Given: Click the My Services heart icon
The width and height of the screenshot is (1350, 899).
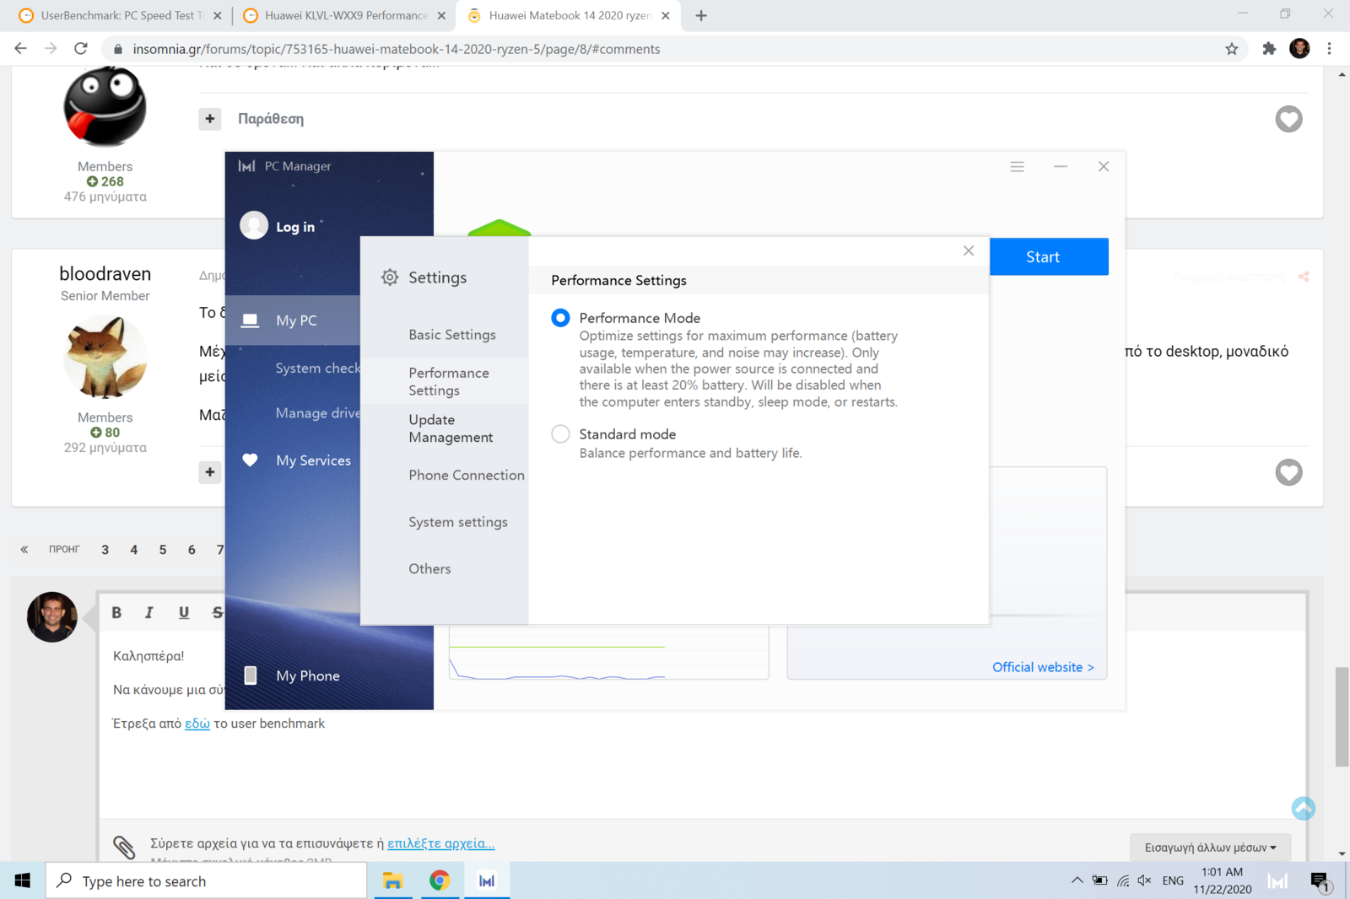Looking at the screenshot, I should click(250, 460).
